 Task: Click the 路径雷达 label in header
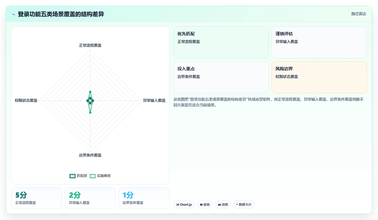coord(358,14)
